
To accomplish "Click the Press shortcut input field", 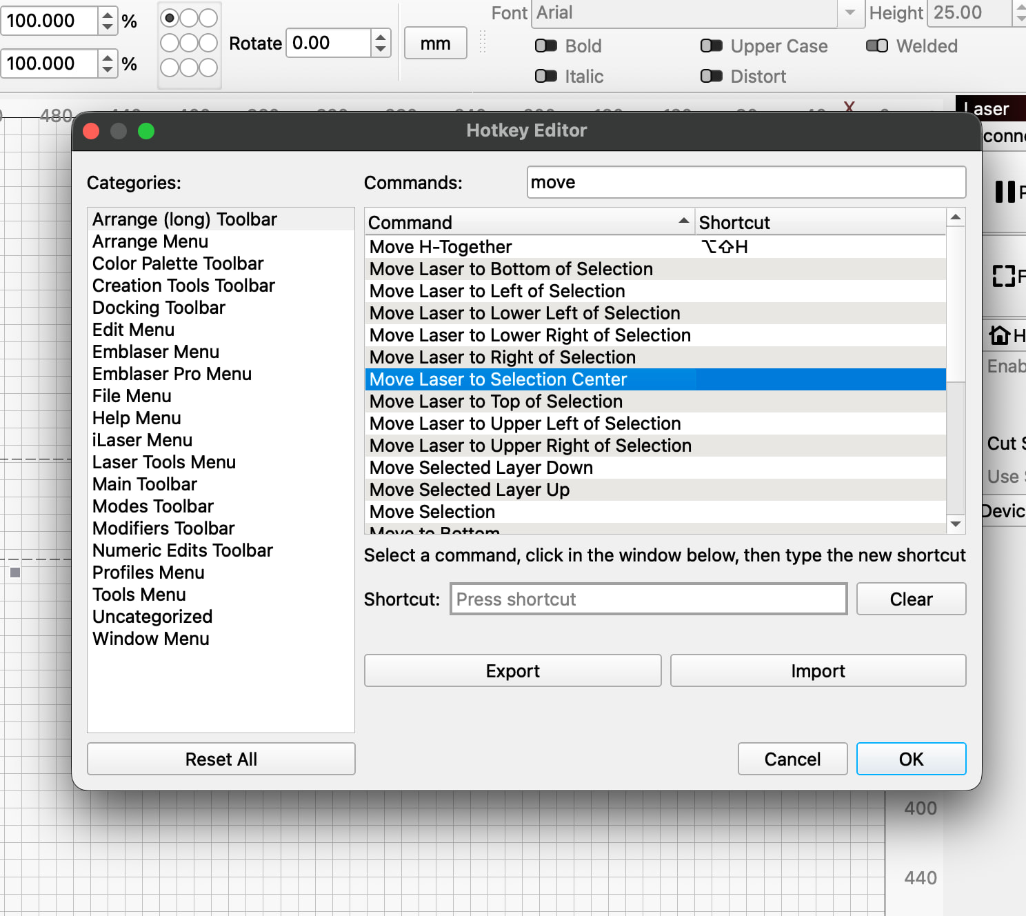I will (x=648, y=599).
